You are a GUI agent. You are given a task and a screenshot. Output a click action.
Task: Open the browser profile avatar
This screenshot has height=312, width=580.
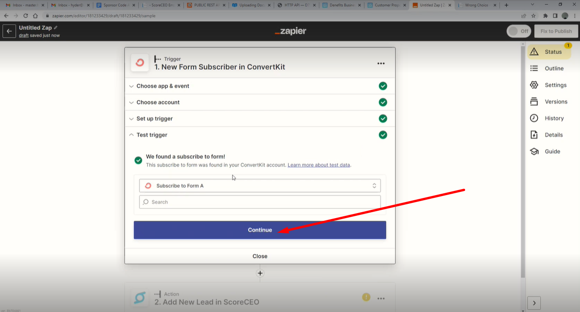click(x=565, y=16)
